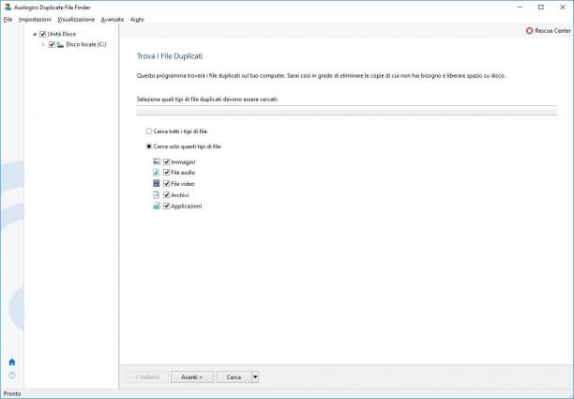Minimize the Duplicate File Finder window
The width and height of the screenshot is (574, 399).
pos(520,7)
